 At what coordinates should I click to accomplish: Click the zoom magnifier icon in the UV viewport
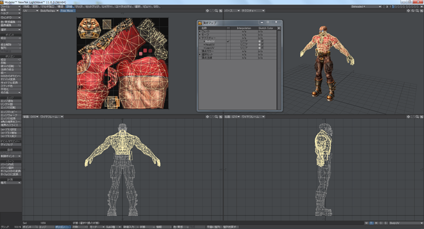[216, 11]
